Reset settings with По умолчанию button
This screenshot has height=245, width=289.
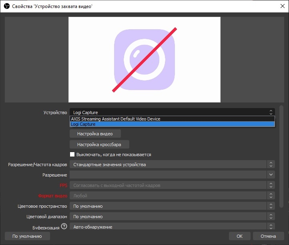point(27,236)
